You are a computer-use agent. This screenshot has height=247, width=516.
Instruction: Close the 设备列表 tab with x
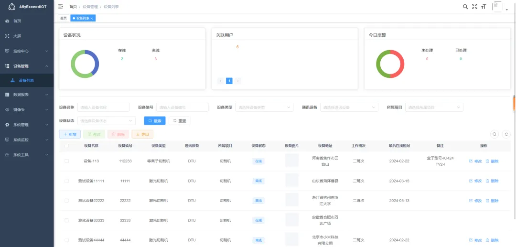[91, 19]
